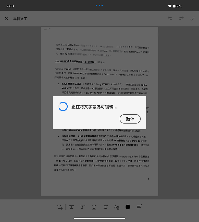Tap the DXOMARK underlined heading in document
Viewport: 199px width, 222px height.
pyautogui.click(x=80, y=62)
